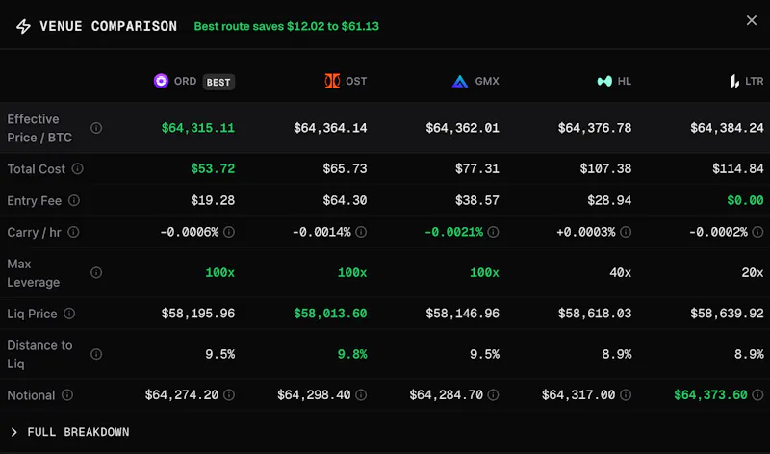770x454 pixels.
Task: Click the Total Cost row label
Action: pyautogui.click(x=36, y=169)
